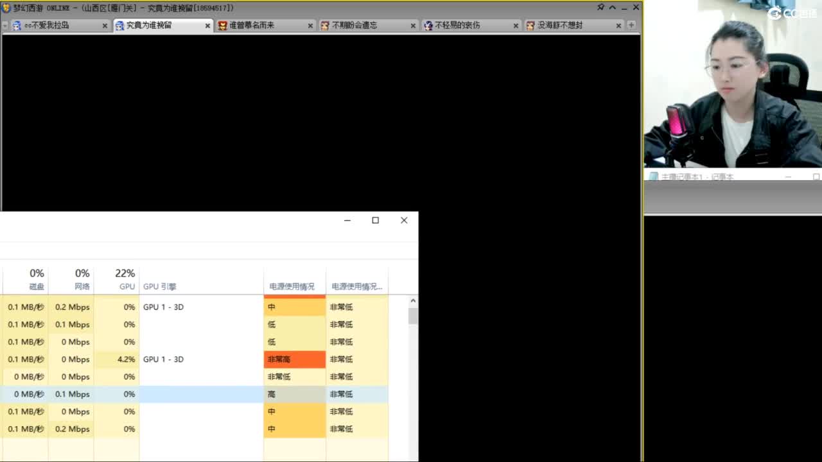Click the character avatar on 不期盼会遗忘 tab
Screen dimensions: 822x462
pyautogui.click(x=325, y=26)
